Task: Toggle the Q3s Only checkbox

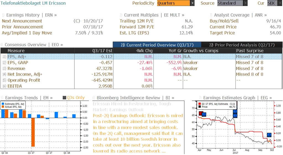Action: (x=64, y=98)
